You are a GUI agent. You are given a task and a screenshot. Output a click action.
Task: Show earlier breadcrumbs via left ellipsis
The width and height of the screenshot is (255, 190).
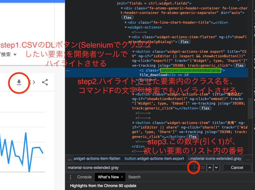pos(69,159)
